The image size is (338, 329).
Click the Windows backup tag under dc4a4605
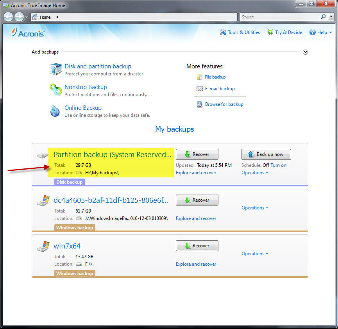[x=75, y=228]
